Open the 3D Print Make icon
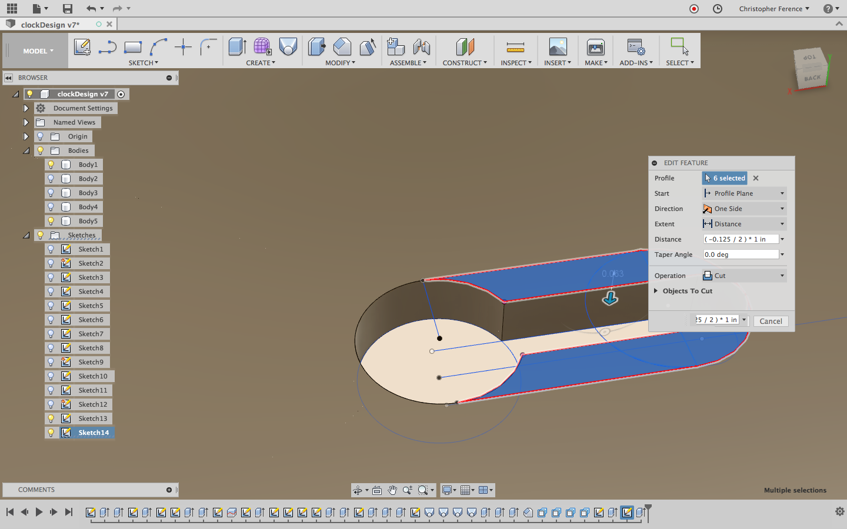 pyautogui.click(x=595, y=47)
